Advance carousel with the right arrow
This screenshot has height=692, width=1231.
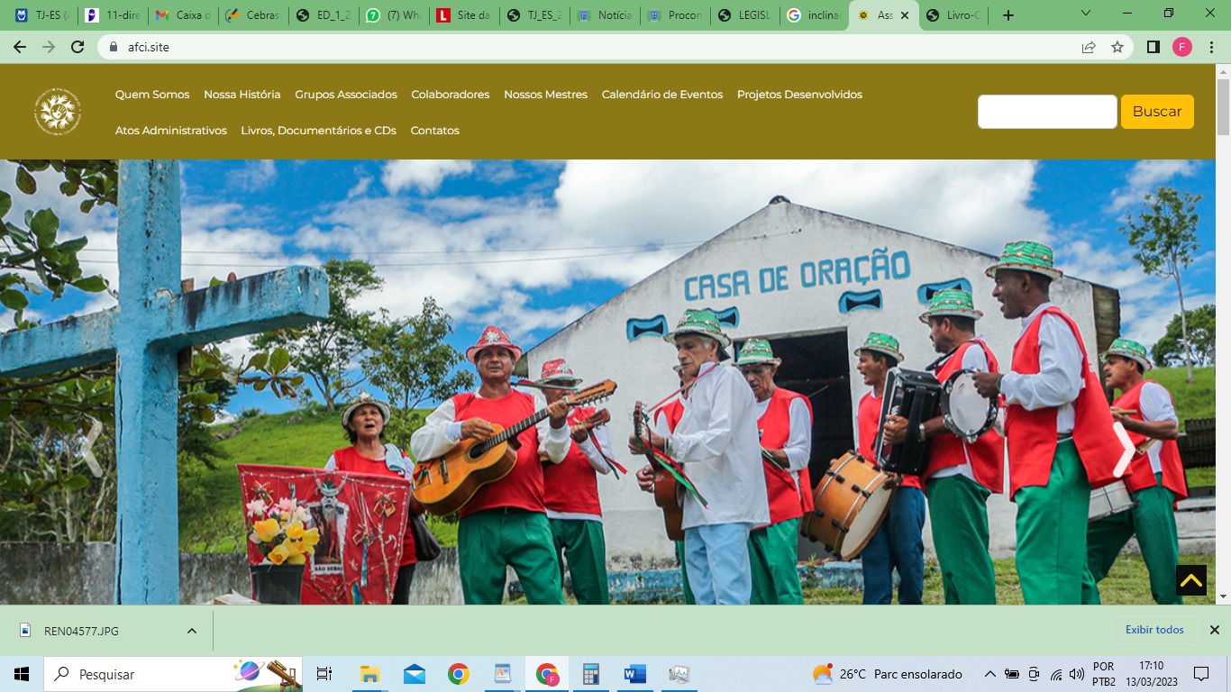1123,449
